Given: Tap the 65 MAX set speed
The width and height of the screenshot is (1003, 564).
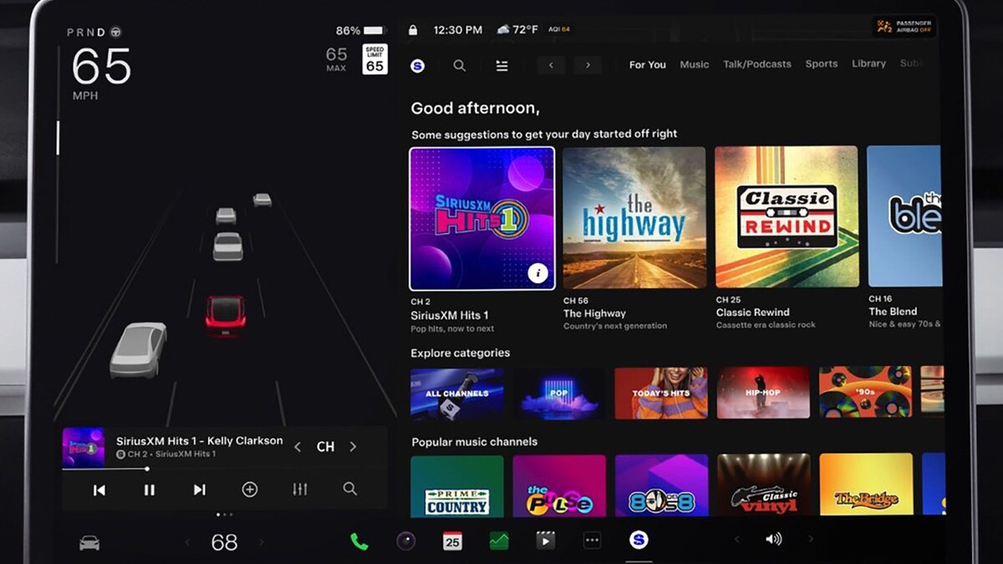Looking at the screenshot, I should pyautogui.click(x=336, y=59).
